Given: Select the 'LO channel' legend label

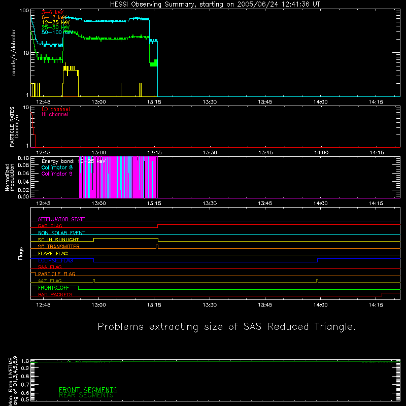Looking at the screenshot, I should (x=56, y=109).
